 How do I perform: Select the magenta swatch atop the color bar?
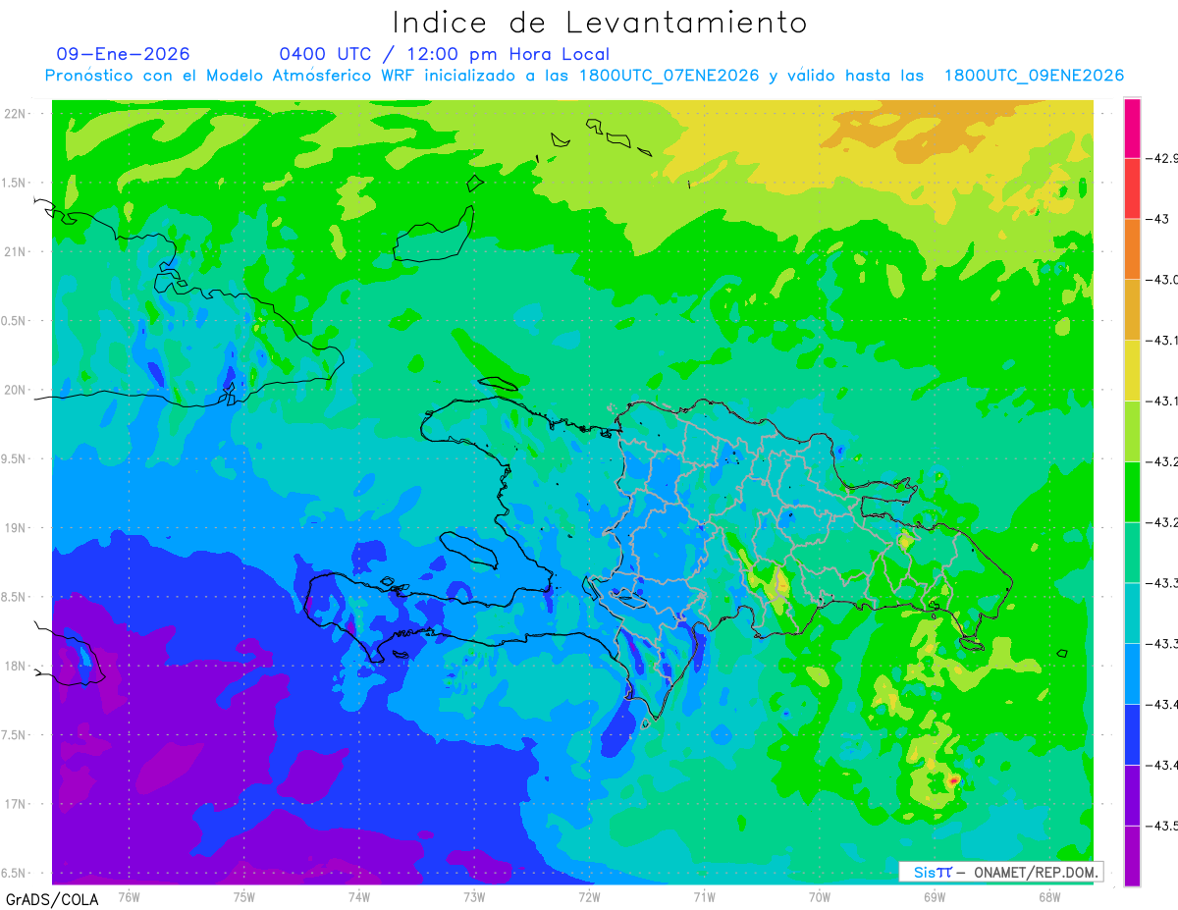tap(1132, 128)
